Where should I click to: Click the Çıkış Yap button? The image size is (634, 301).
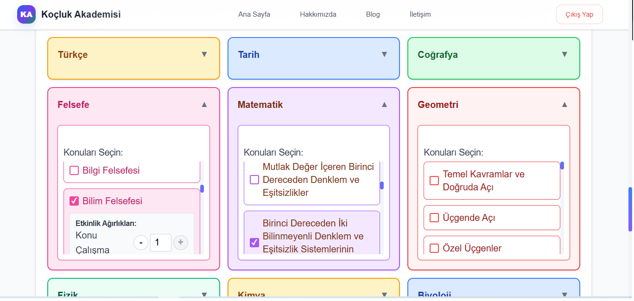579,14
